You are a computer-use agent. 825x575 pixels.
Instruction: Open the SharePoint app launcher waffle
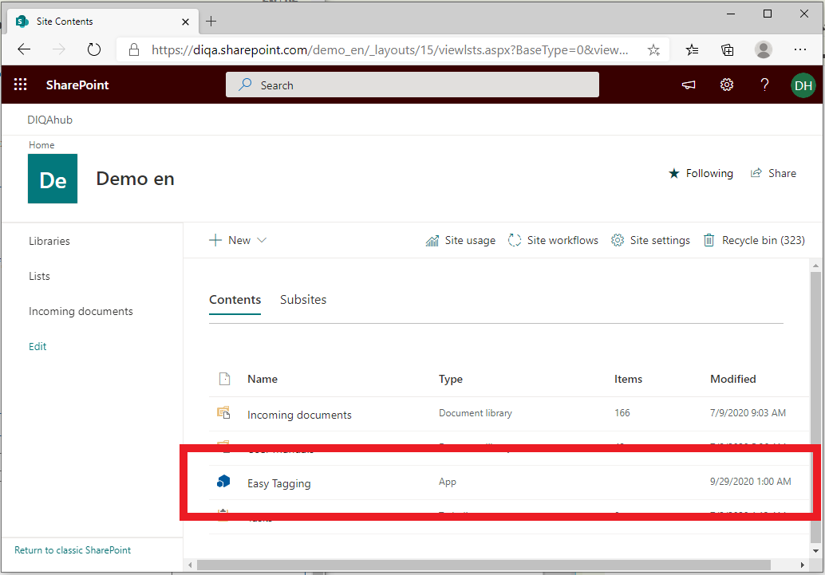tap(21, 85)
